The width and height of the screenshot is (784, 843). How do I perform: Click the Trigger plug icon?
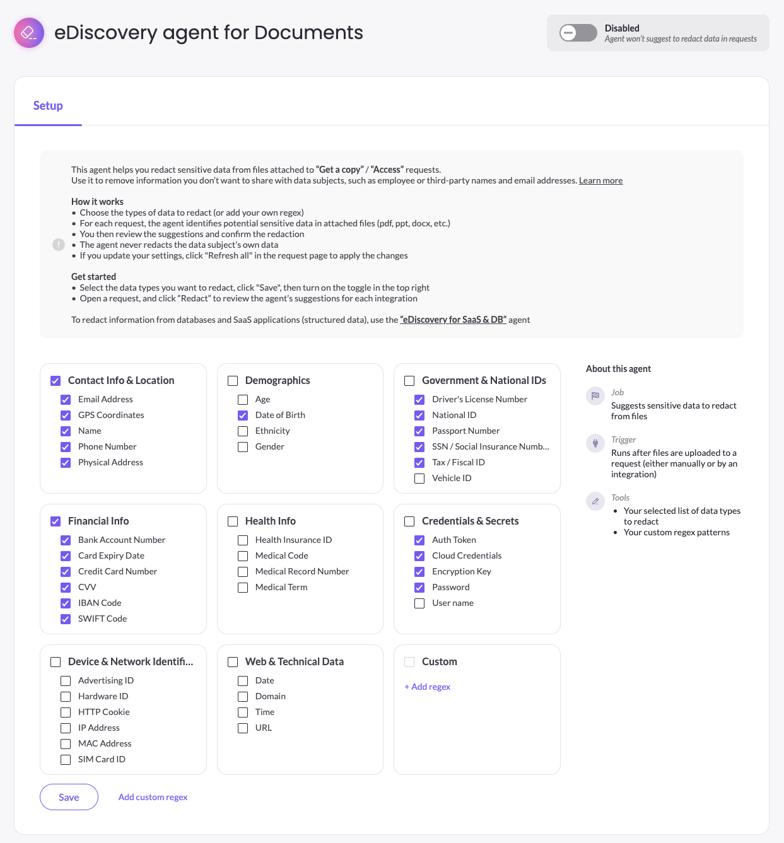595,443
